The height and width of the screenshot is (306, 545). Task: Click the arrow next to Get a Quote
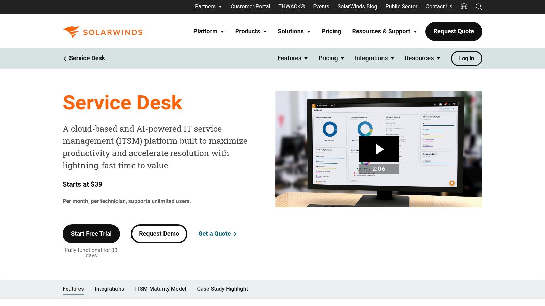235,234
